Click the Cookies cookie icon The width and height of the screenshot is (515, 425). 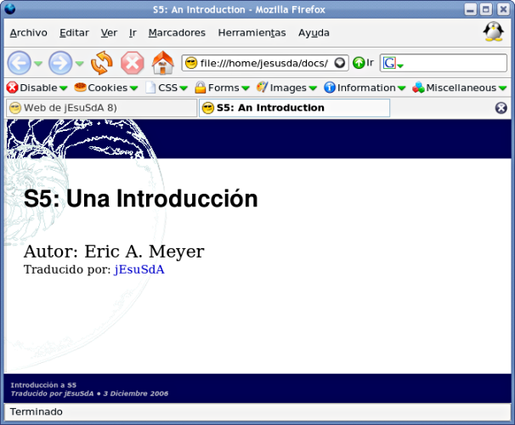(80, 88)
